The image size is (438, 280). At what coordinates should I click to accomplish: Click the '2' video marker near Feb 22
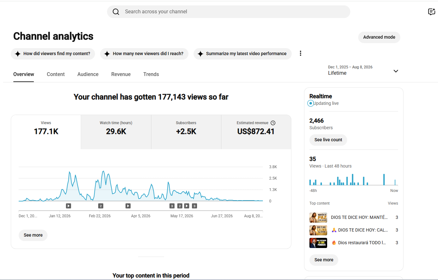click(101, 206)
